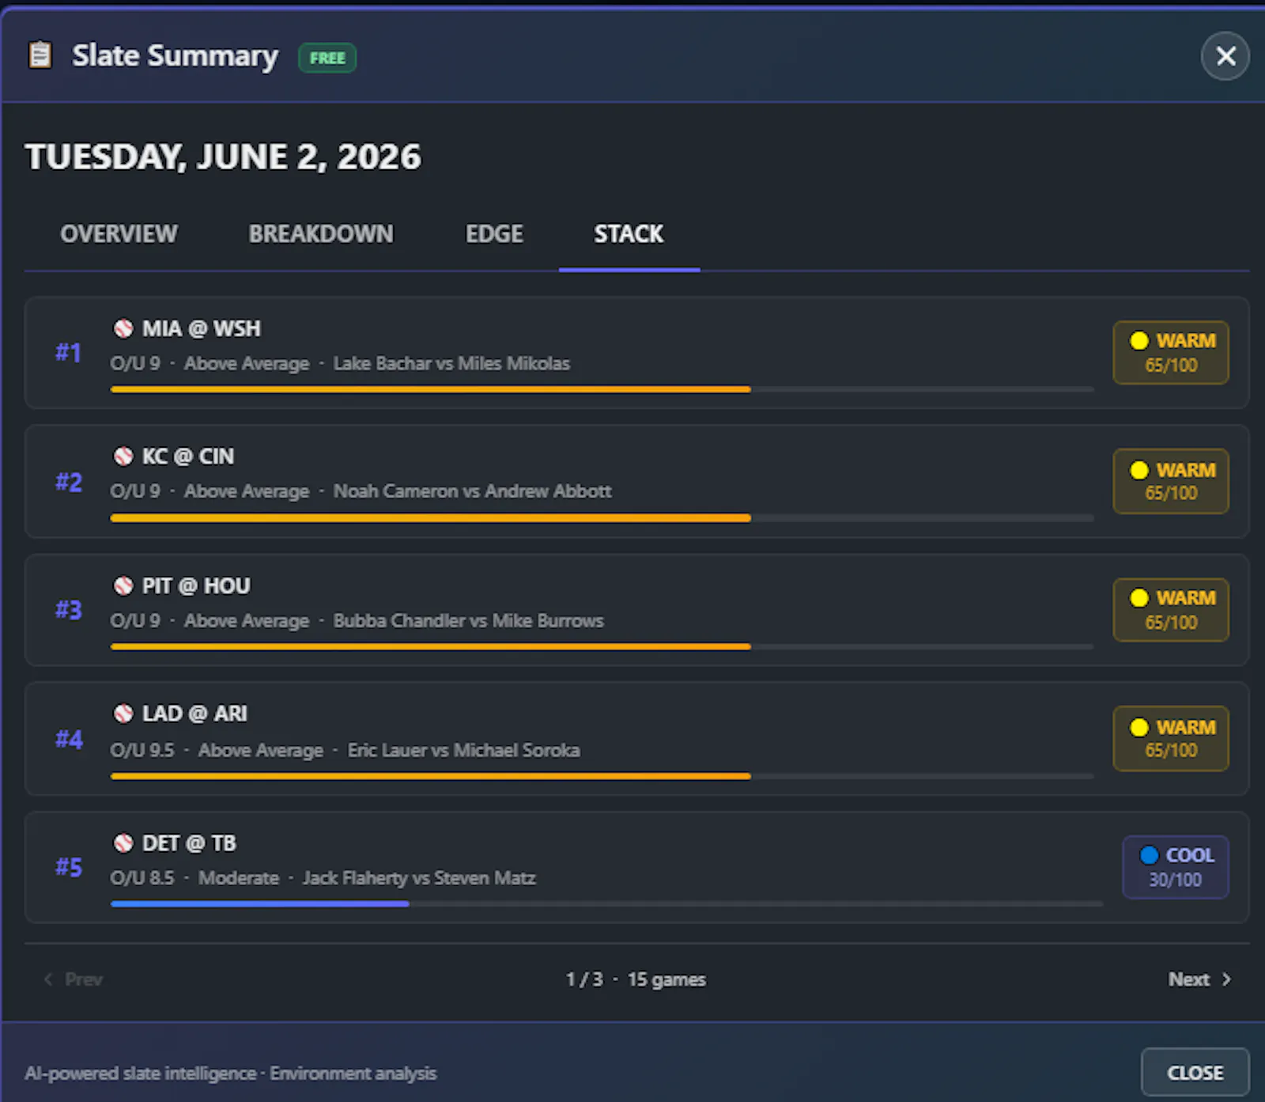Viewport: 1265px width, 1102px height.
Task: Open the WARM 65/100 badge for MIA @ WSH
Action: 1171,353
